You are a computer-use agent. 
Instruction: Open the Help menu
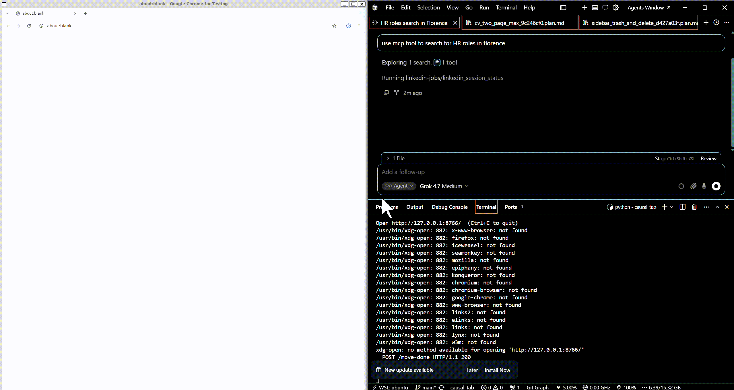(x=529, y=8)
